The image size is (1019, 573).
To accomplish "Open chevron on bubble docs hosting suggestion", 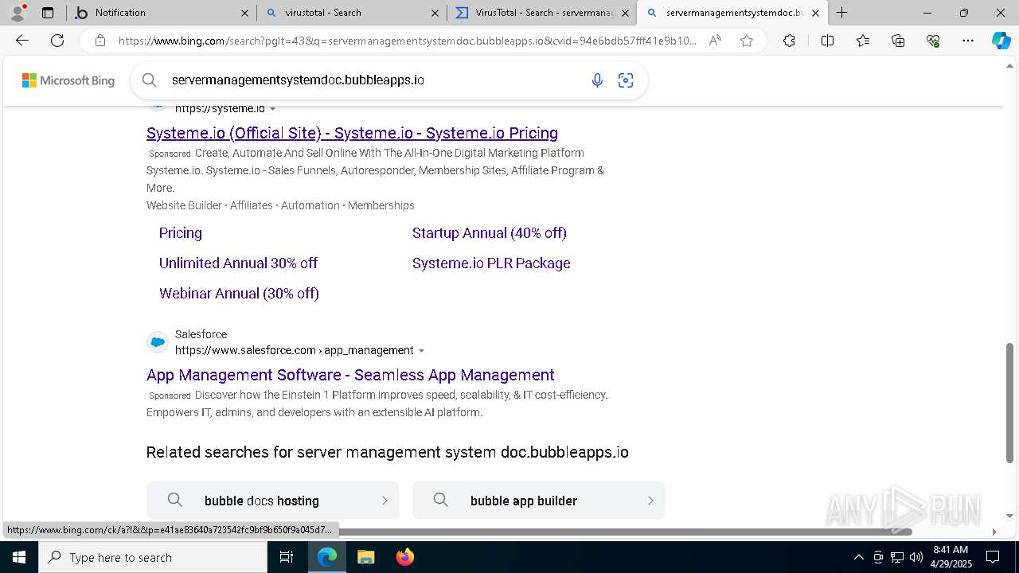I will pyautogui.click(x=385, y=501).
